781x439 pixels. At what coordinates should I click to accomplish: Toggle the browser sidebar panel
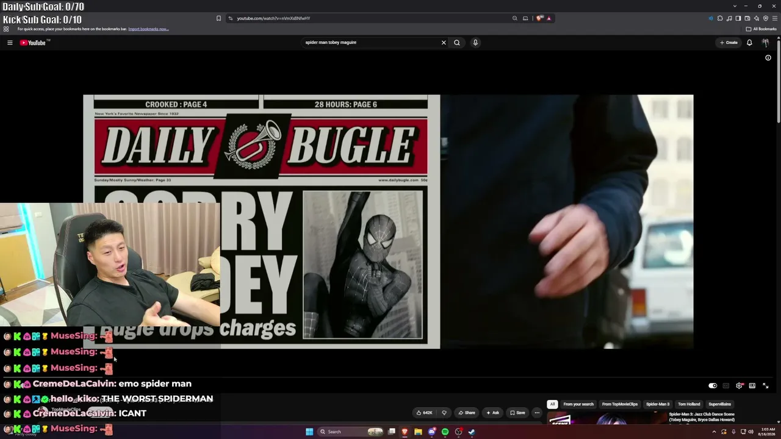(738, 18)
